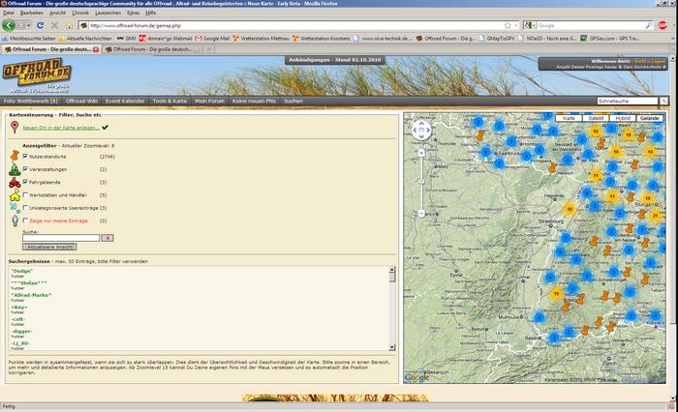Click the yellow cluster 21 near Stuttgart
Image resolution: width=678 pixels, height=412 pixels.
[656, 215]
